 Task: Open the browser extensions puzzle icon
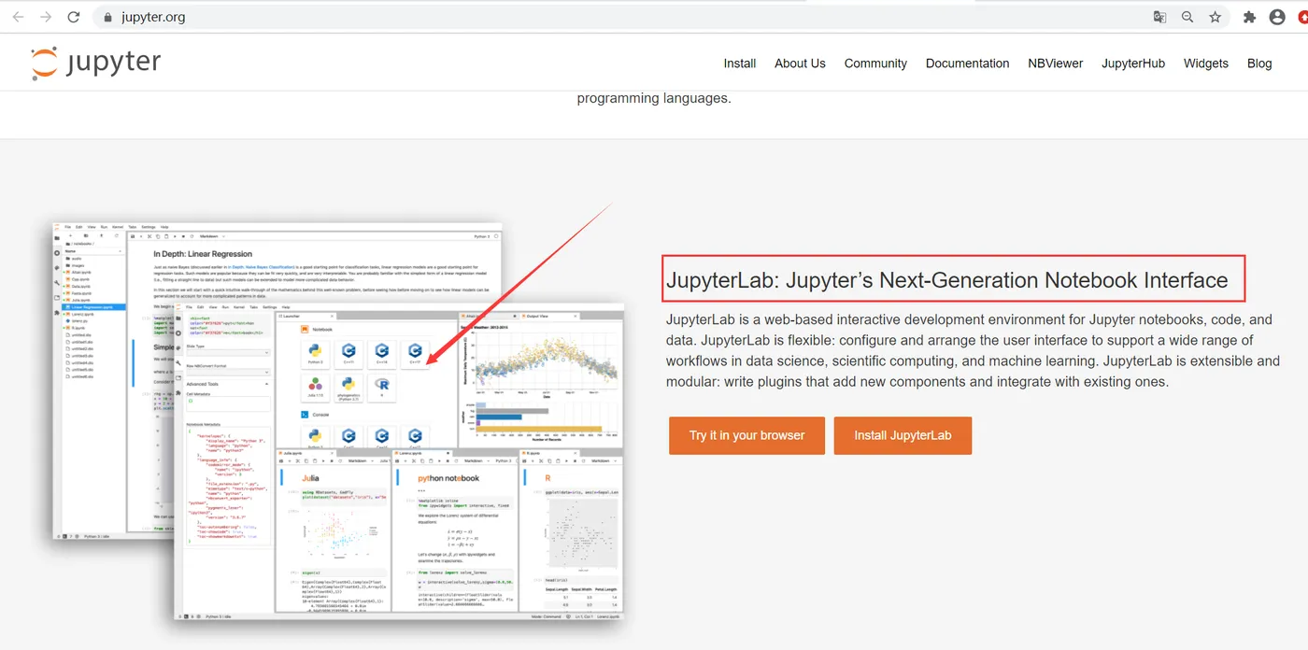(x=1249, y=17)
